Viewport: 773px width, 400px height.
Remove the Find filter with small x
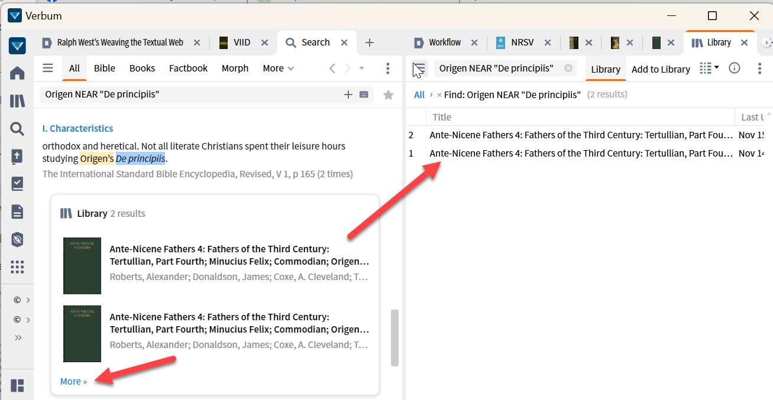tap(439, 95)
